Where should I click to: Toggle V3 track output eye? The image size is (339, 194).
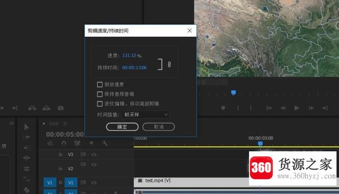(x=94, y=154)
